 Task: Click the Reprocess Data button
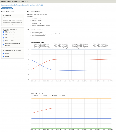click(x=7, y=8)
